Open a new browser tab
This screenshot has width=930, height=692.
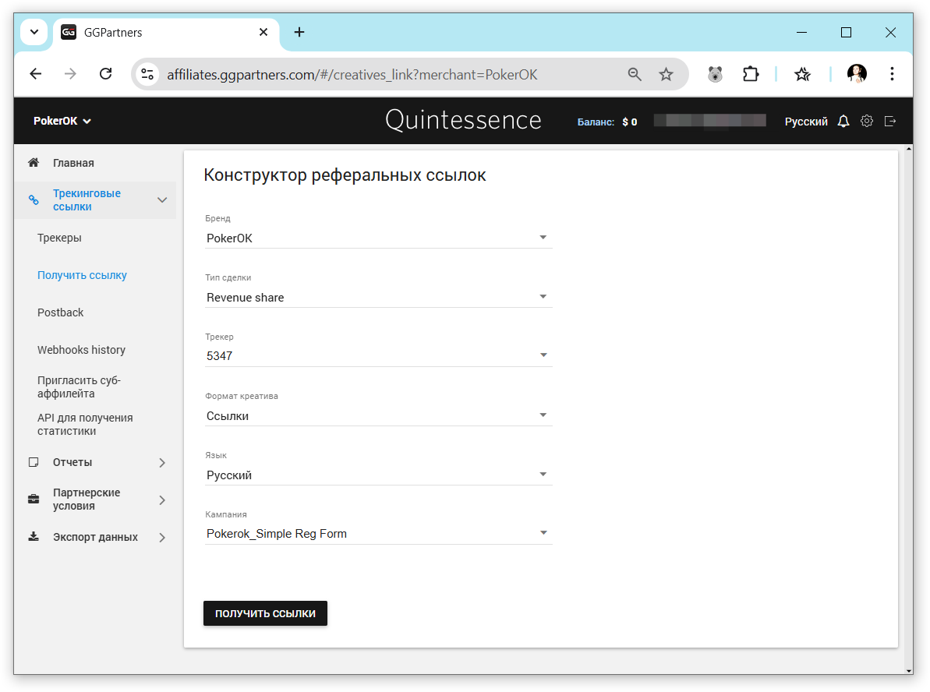299,32
